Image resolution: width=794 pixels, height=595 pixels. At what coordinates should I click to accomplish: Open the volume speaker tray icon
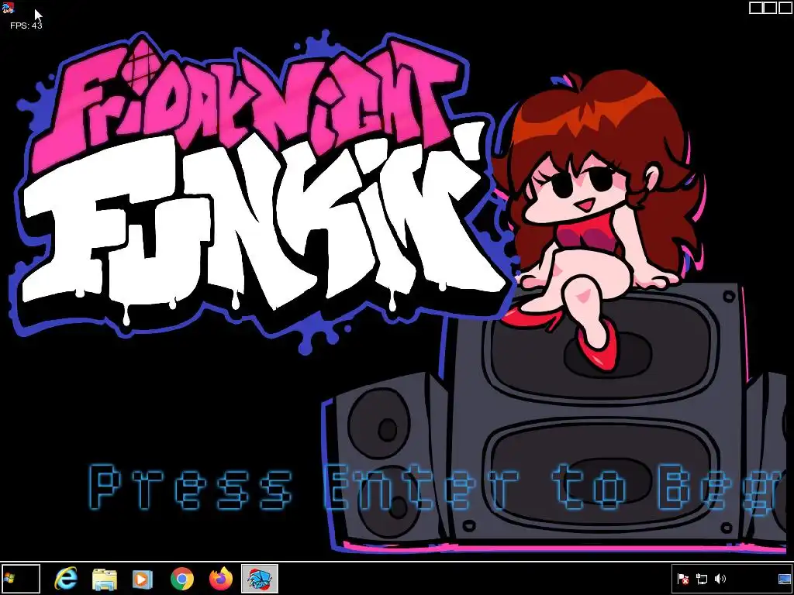[720, 579]
